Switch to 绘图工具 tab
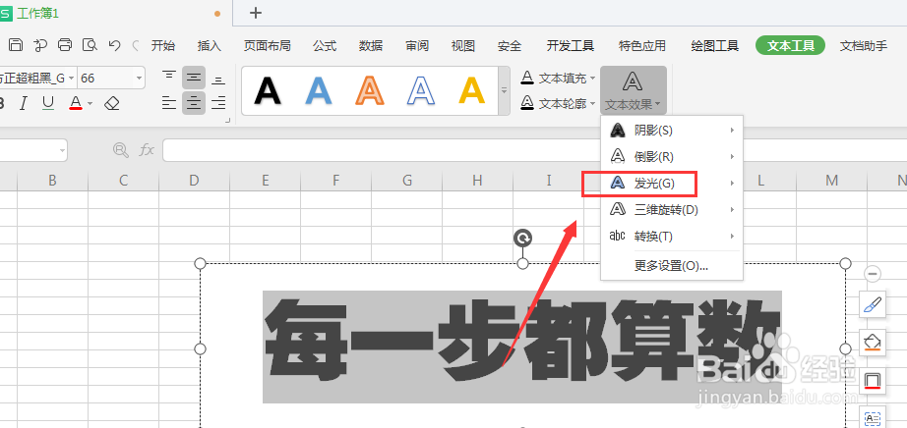The height and width of the screenshot is (428, 907). [x=715, y=45]
